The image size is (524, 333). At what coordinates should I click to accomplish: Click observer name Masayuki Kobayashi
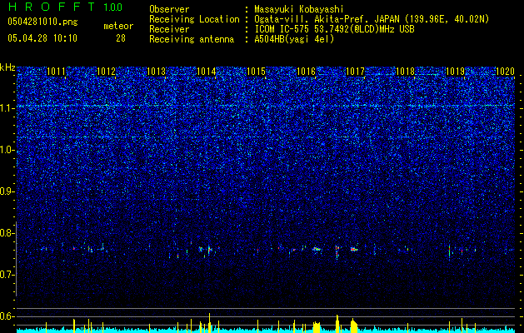point(299,9)
